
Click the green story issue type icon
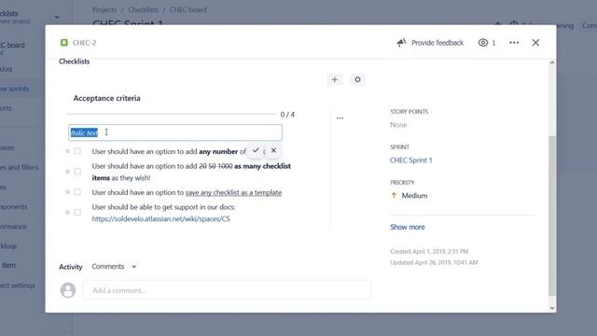tap(64, 43)
